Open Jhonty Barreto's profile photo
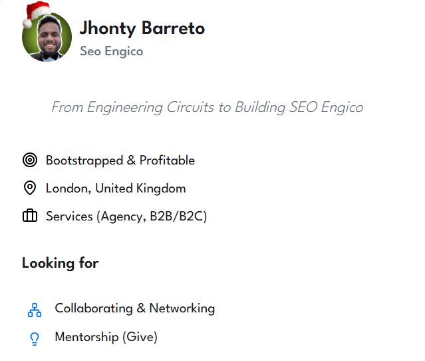The width and height of the screenshot is (425, 361). [47, 37]
